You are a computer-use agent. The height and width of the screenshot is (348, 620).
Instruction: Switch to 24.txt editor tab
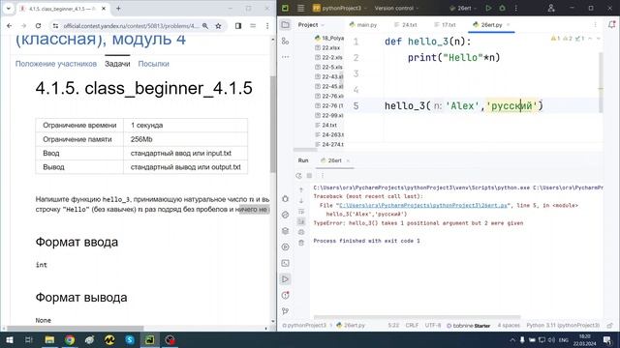pos(406,25)
